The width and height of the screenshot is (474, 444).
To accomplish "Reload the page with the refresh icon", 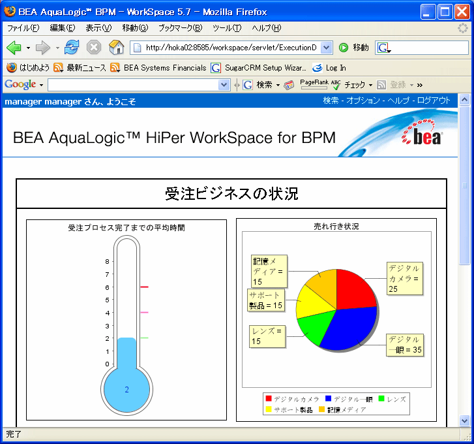I will 72,48.
